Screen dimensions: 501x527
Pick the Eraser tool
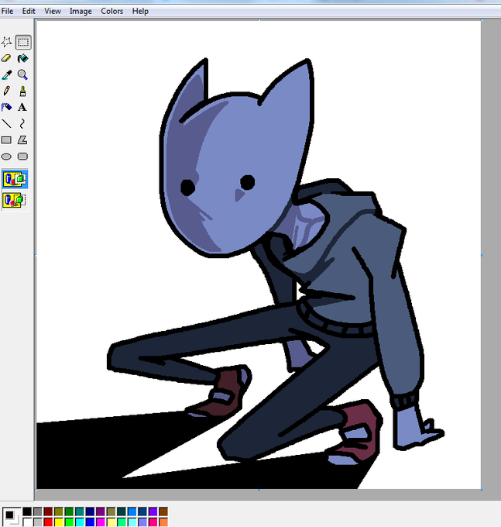pos(7,58)
